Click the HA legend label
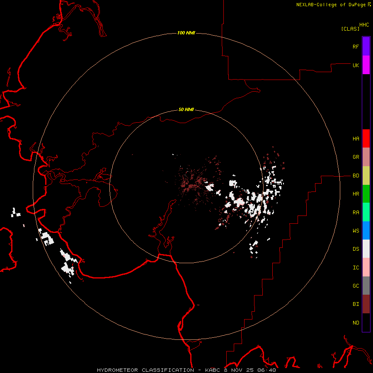 coord(356,139)
